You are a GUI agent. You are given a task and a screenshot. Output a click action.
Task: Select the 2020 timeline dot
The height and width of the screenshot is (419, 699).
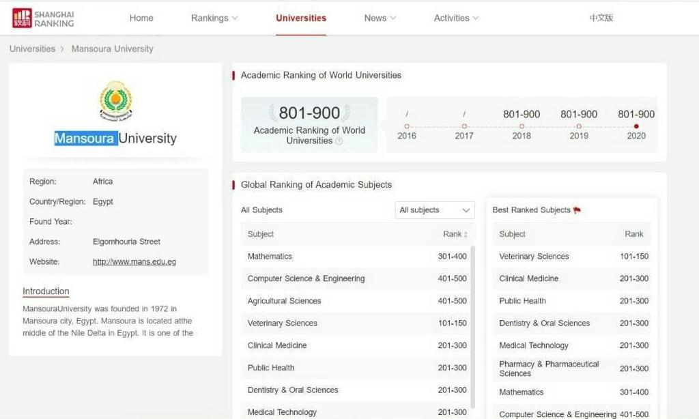click(636, 126)
